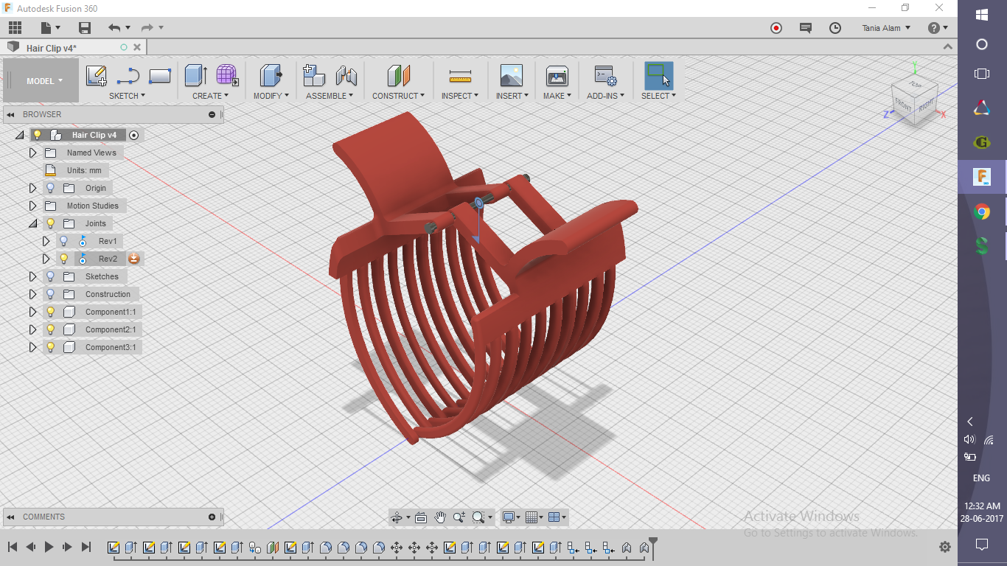Screen dimensions: 1007x566
Task: Open the Data Panel grid icon
Action: 15,28
